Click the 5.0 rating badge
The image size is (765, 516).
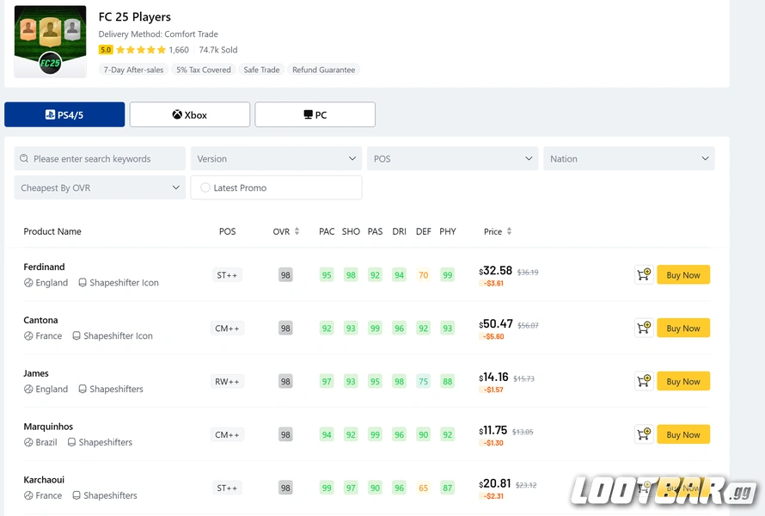(x=106, y=50)
